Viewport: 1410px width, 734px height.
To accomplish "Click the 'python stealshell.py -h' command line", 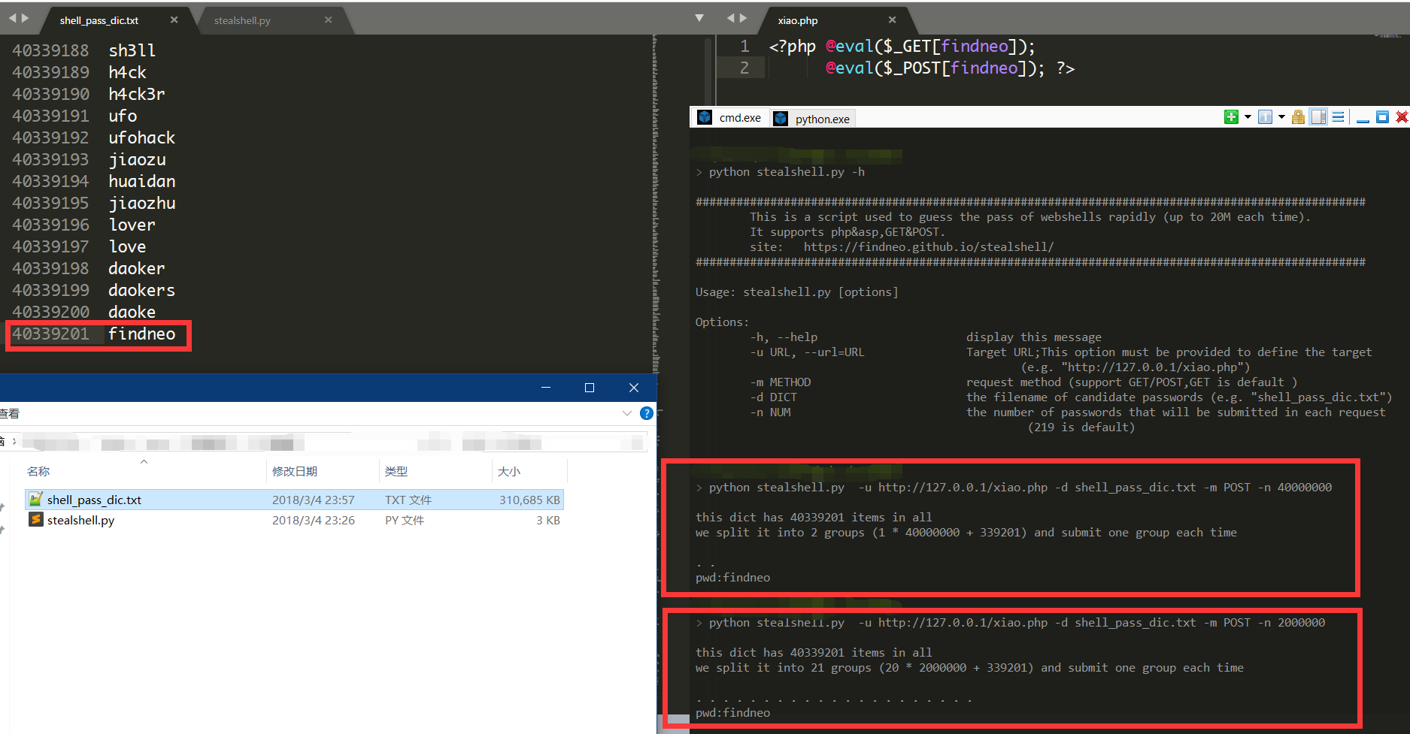I will pyautogui.click(x=787, y=172).
